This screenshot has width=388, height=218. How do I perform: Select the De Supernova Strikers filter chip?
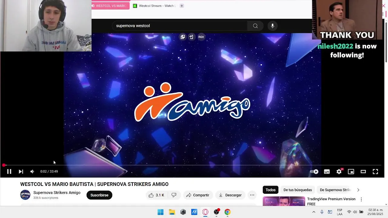335,190
